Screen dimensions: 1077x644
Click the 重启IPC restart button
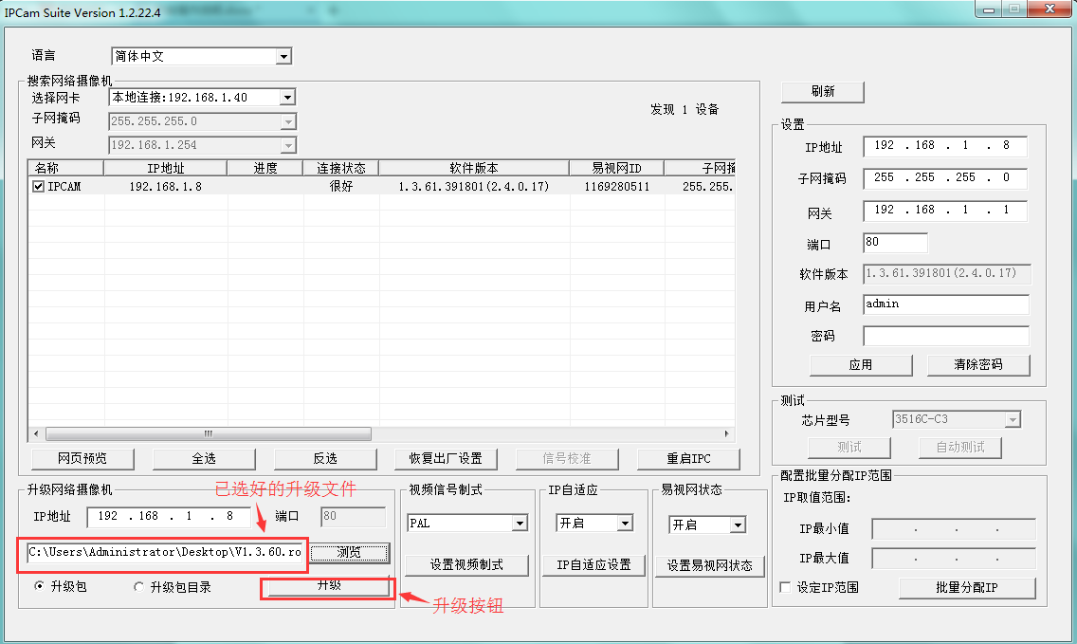pyautogui.click(x=688, y=458)
